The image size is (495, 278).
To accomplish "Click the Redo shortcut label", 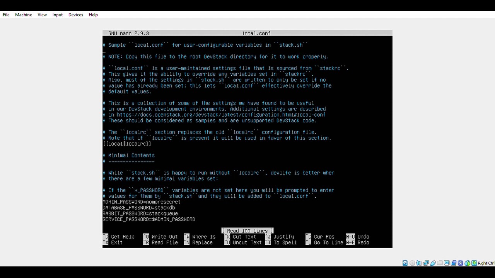I will [x=363, y=242].
